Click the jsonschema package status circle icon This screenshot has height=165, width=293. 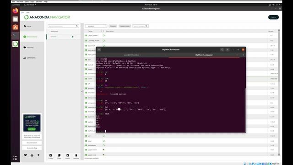[104, 145]
